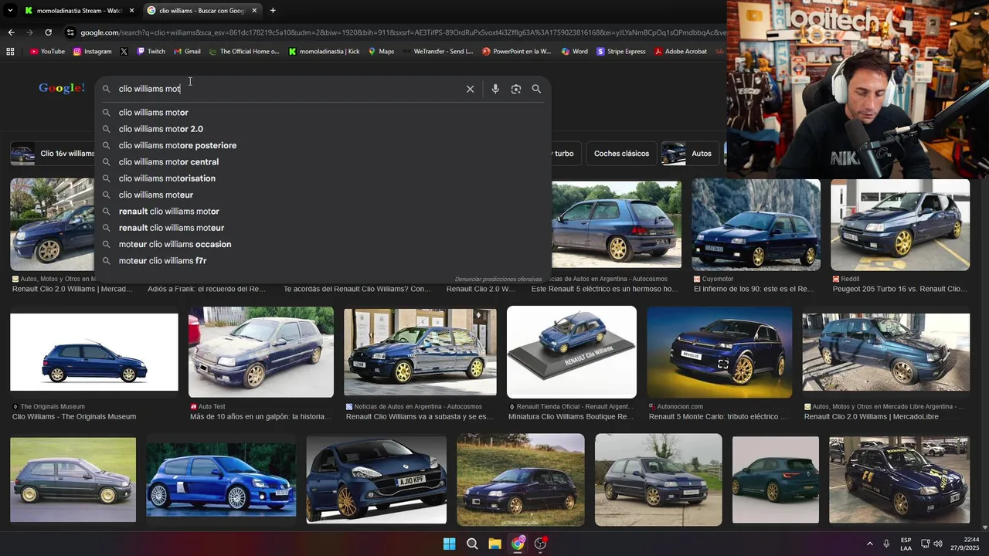This screenshot has width=989, height=556.
Task: Submit search with the blue magnifier icon
Action: [x=536, y=89]
